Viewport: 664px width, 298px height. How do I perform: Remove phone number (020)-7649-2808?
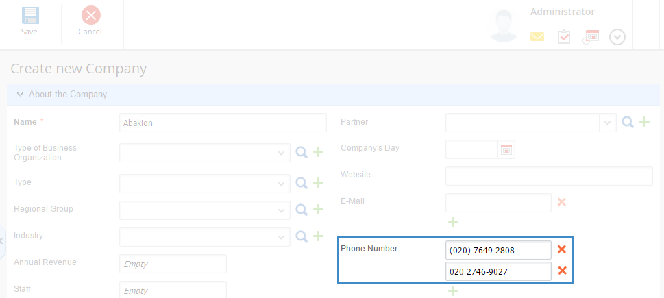click(x=562, y=250)
